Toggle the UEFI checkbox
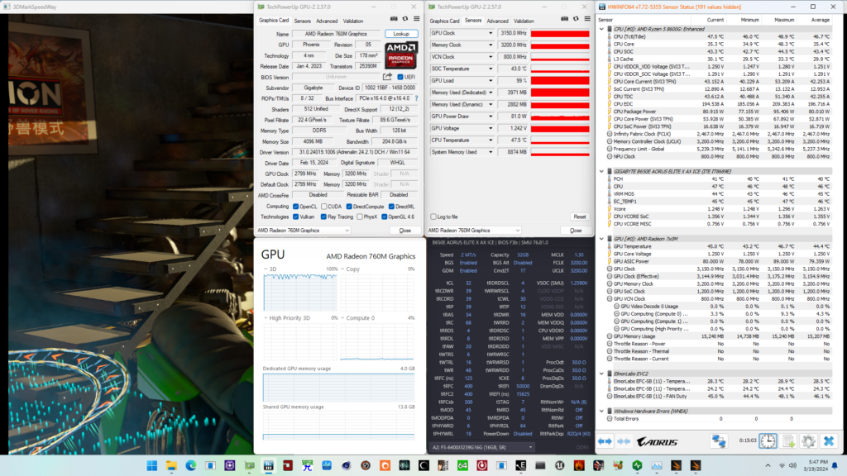 click(400, 77)
